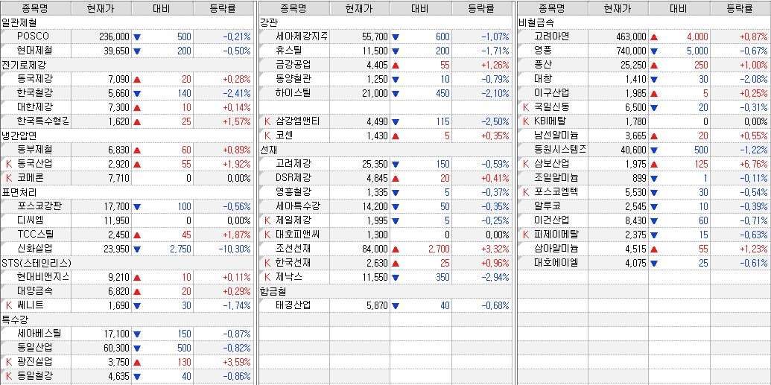
Task: Click the K marker beside 포스코엠텍
Action: point(526,192)
